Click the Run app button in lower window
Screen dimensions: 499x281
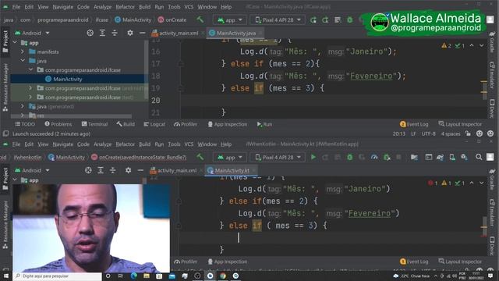[x=313, y=157]
